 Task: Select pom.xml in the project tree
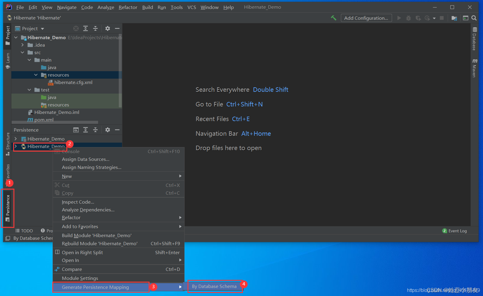pos(41,120)
